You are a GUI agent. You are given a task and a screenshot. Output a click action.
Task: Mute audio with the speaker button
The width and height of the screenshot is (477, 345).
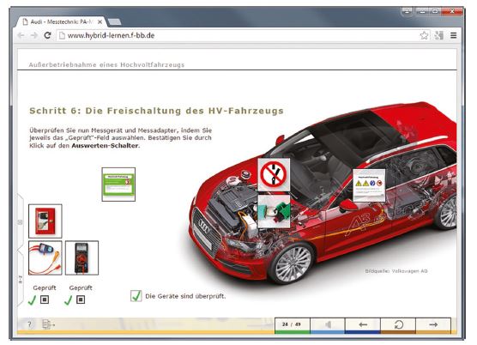[x=328, y=324]
